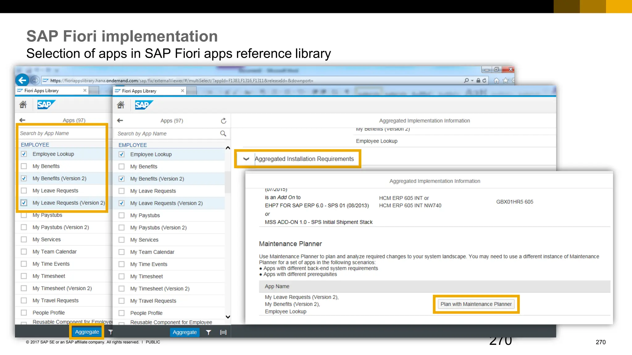Click the list view icon in right window footer
Screen dimensions: 632x355
(223, 332)
